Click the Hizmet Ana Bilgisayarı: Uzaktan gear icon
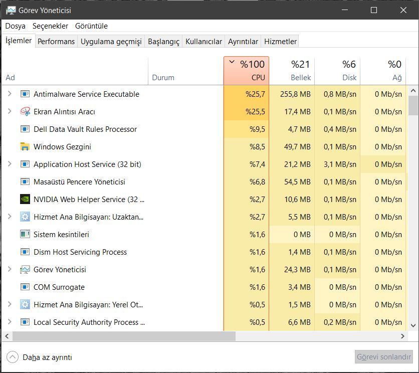This screenshot has width=419, height=373. (25, 217)
